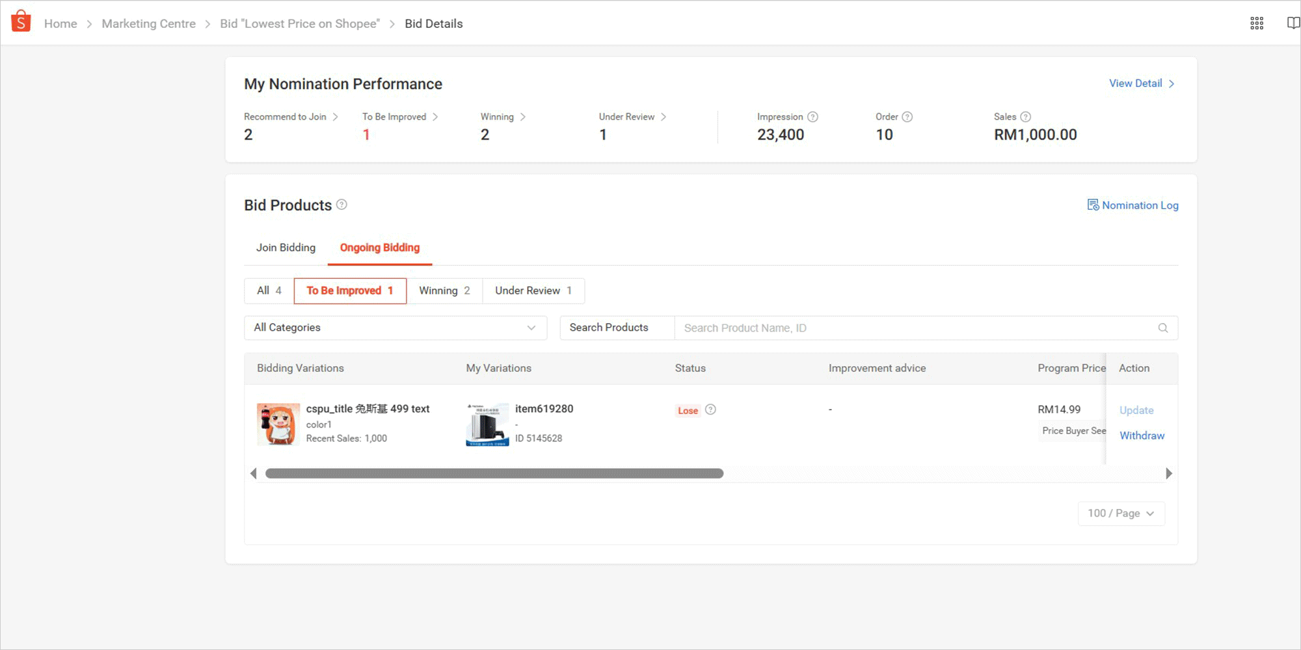1301x650 pixels.
Task: Click the search magnifier icon
Action: (1163, 328)
